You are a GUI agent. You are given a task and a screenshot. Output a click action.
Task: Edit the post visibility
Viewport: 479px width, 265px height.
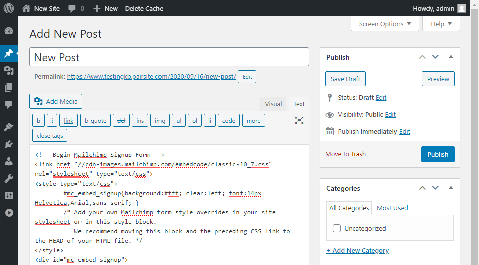tap(390, 115)
